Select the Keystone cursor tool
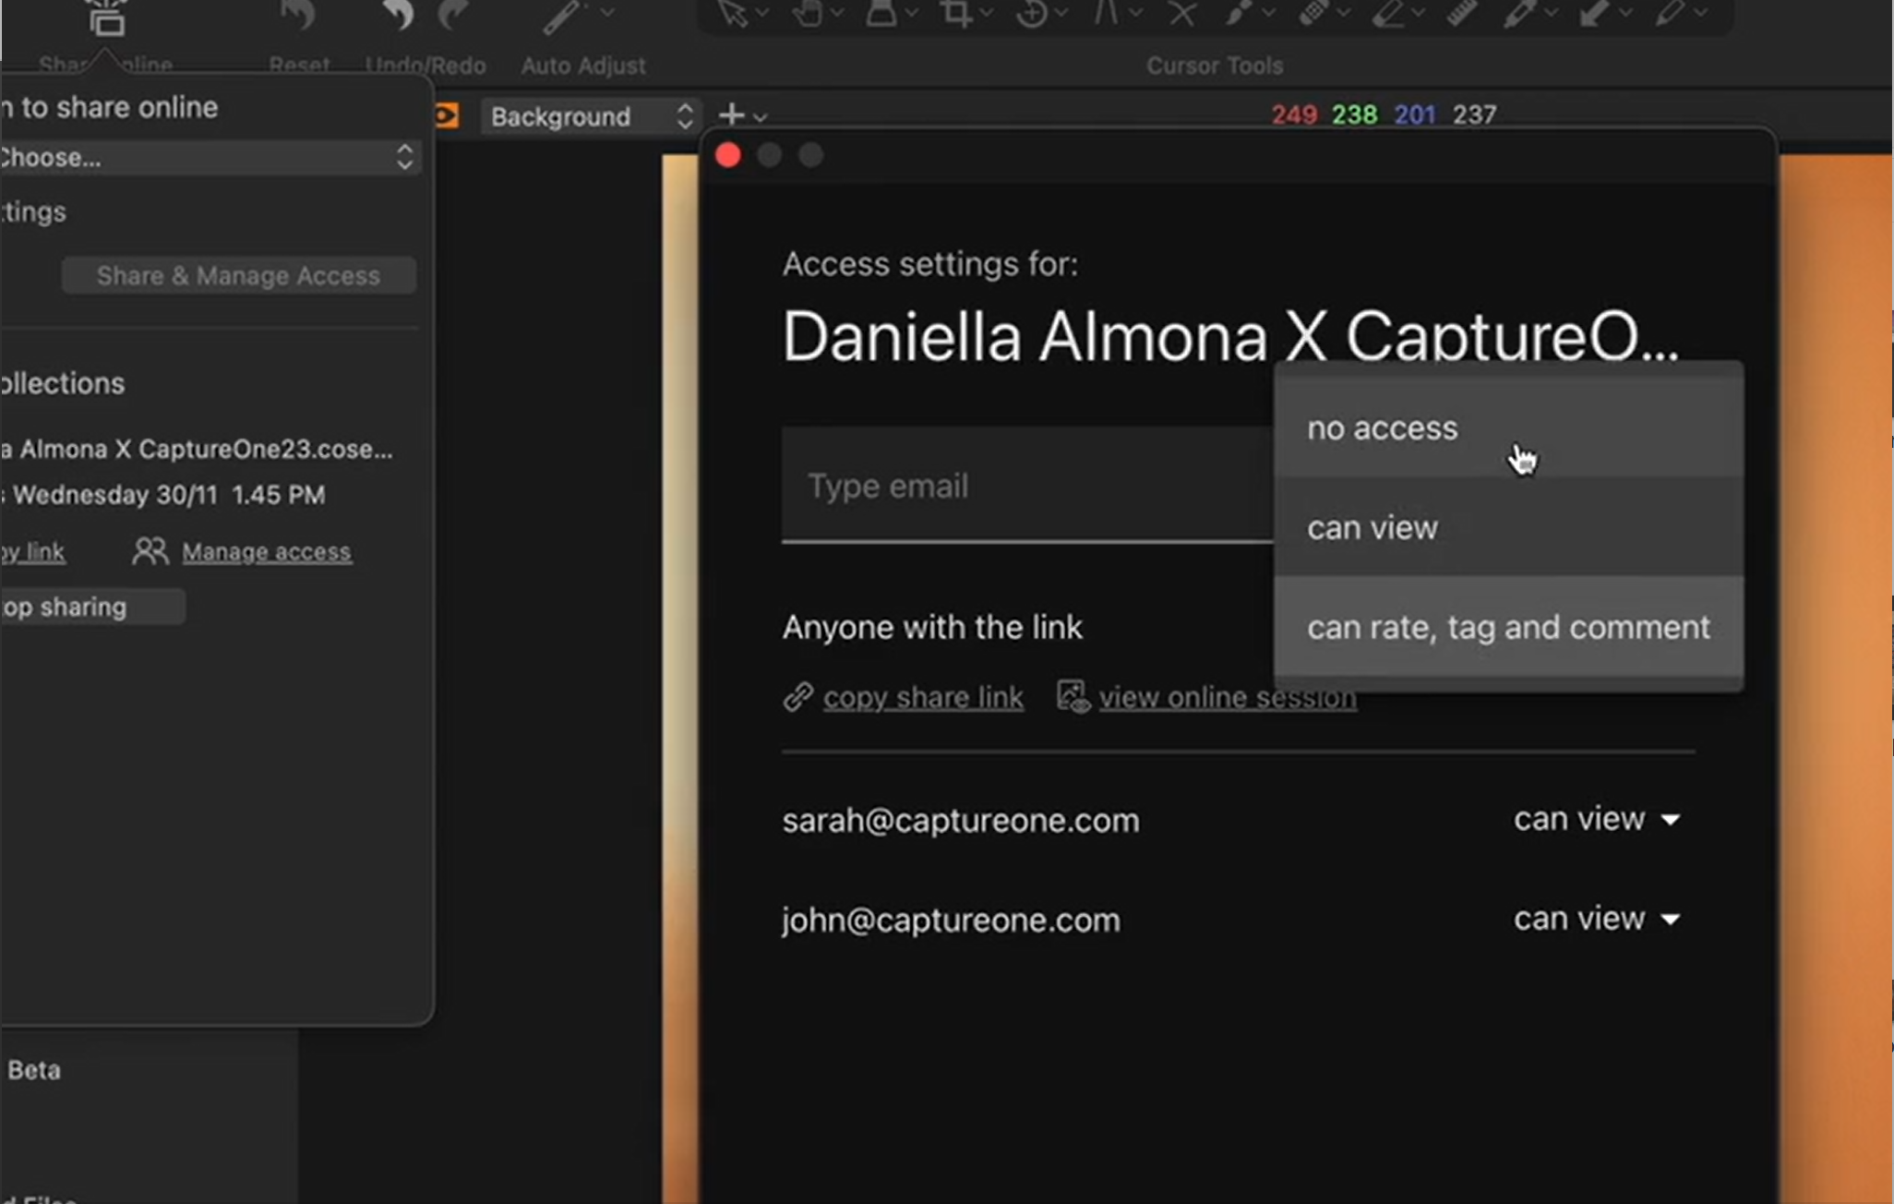The image size is (1894, 1204). tap(1106, 14)
